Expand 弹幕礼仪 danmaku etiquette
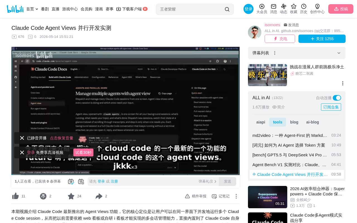This screenshot has height=223, width=357. coord(208,181)
